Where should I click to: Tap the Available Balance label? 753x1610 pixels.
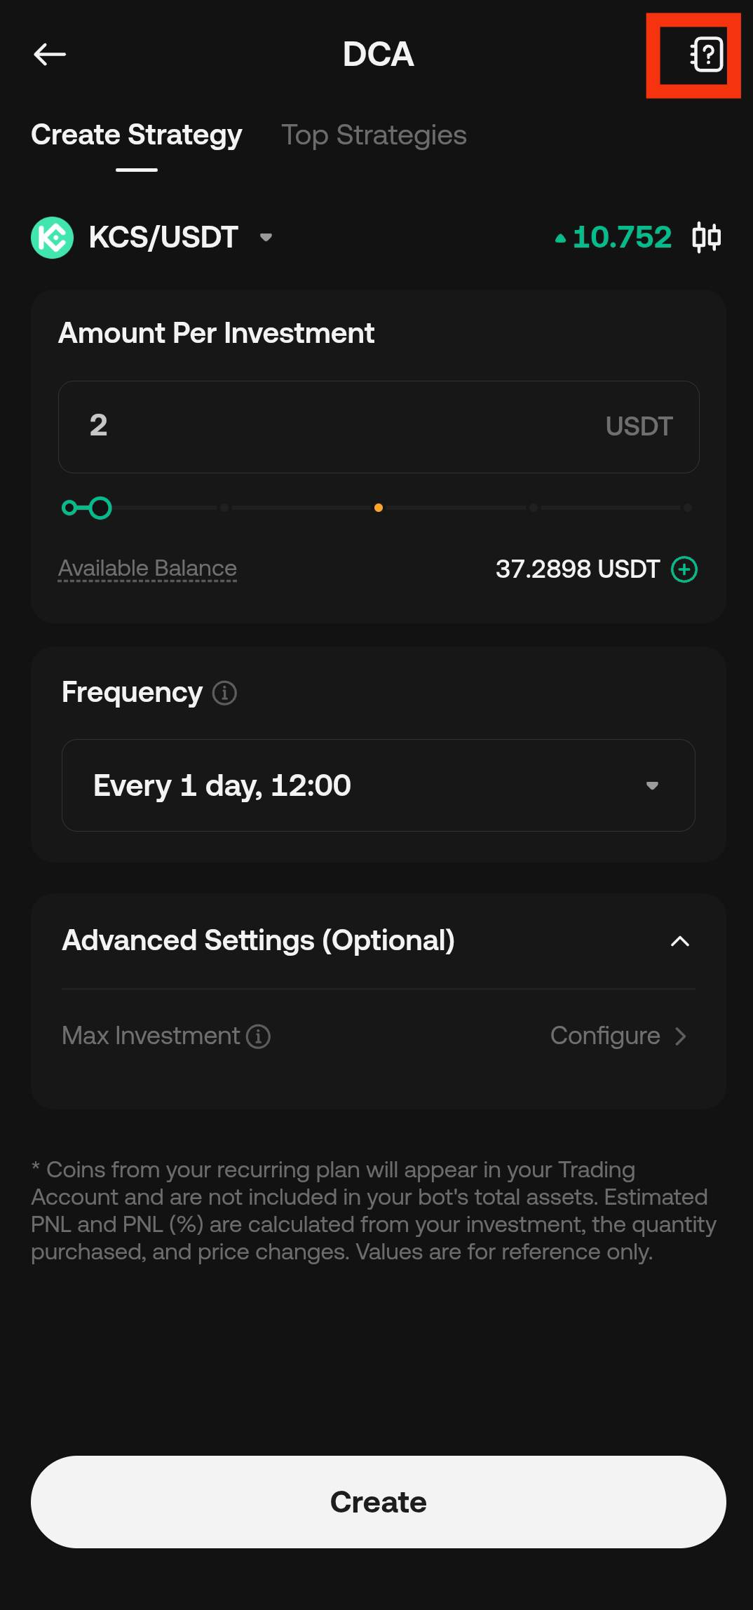pos(147,569)
